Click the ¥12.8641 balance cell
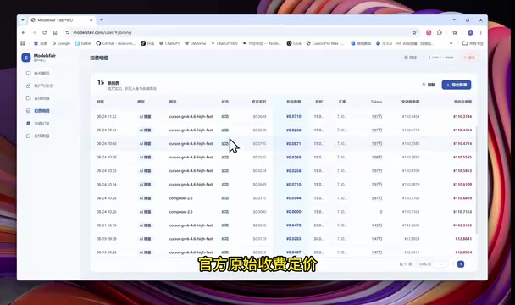Screen dimensions: 515x305 point(463,239)
